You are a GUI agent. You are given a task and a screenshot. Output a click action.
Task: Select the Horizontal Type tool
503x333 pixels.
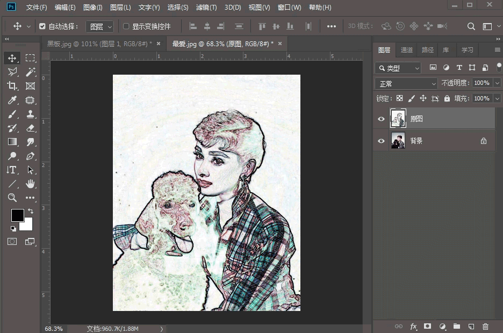point(12,170)
